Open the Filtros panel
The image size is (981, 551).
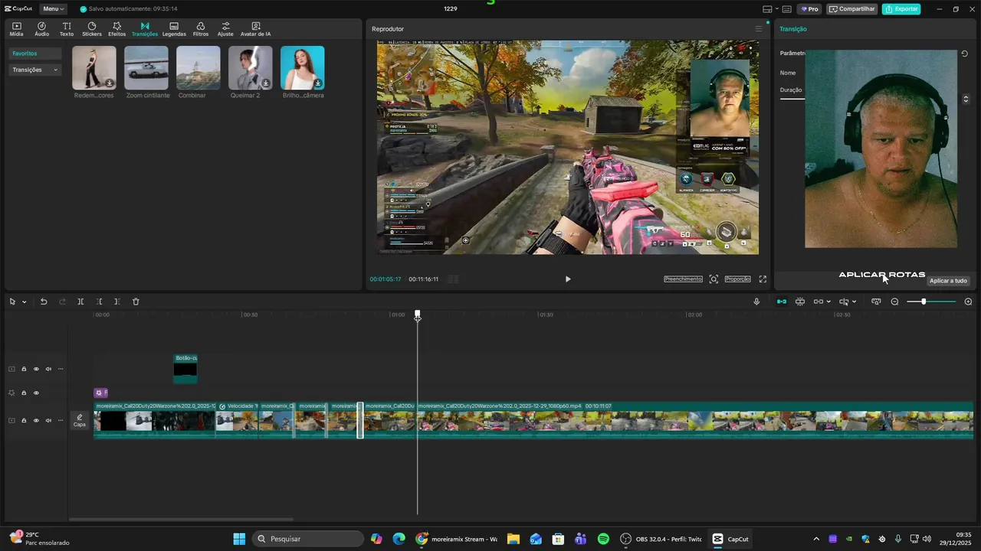(200, 29)
